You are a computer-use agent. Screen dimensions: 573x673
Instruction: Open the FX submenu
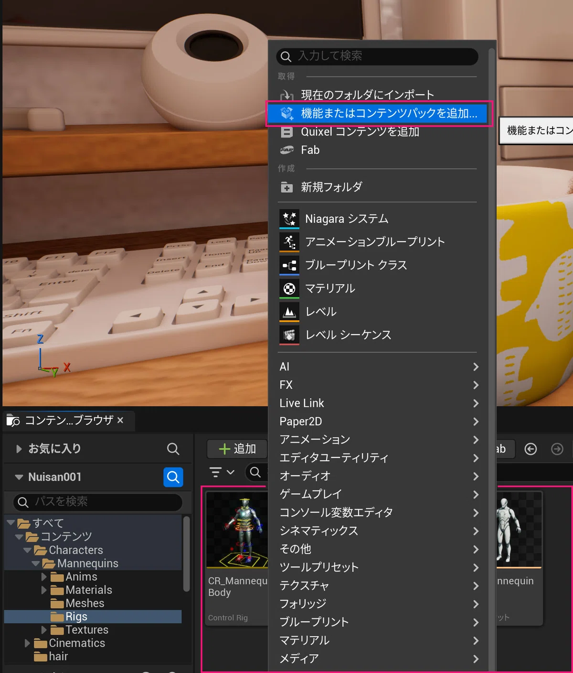[x=378, y=385]
